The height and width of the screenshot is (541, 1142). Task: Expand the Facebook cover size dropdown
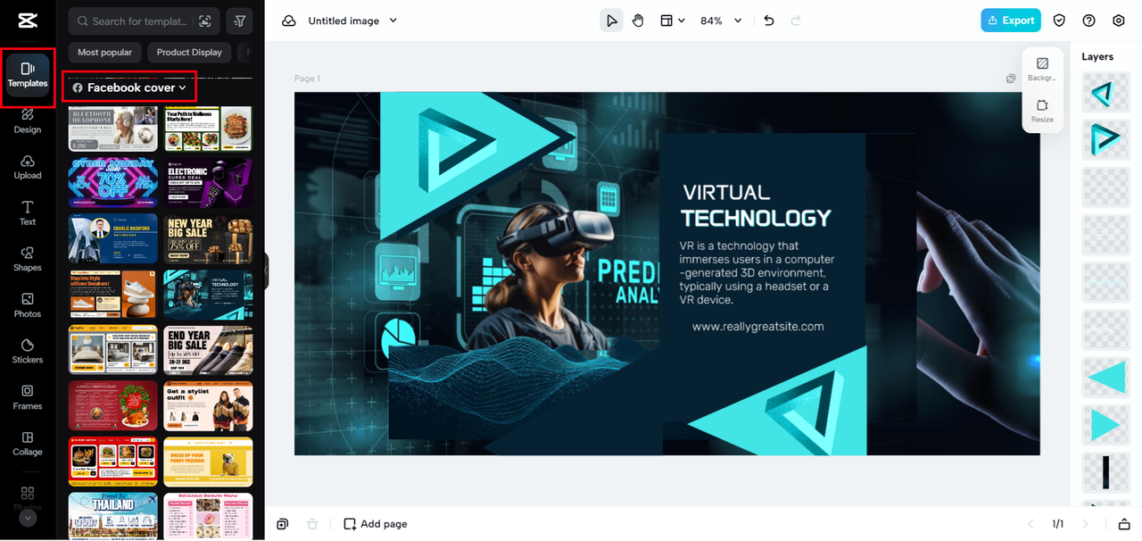(x=129, y=87)
